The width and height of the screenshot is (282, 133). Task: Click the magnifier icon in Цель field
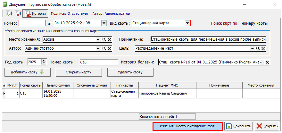click(258, 48)
